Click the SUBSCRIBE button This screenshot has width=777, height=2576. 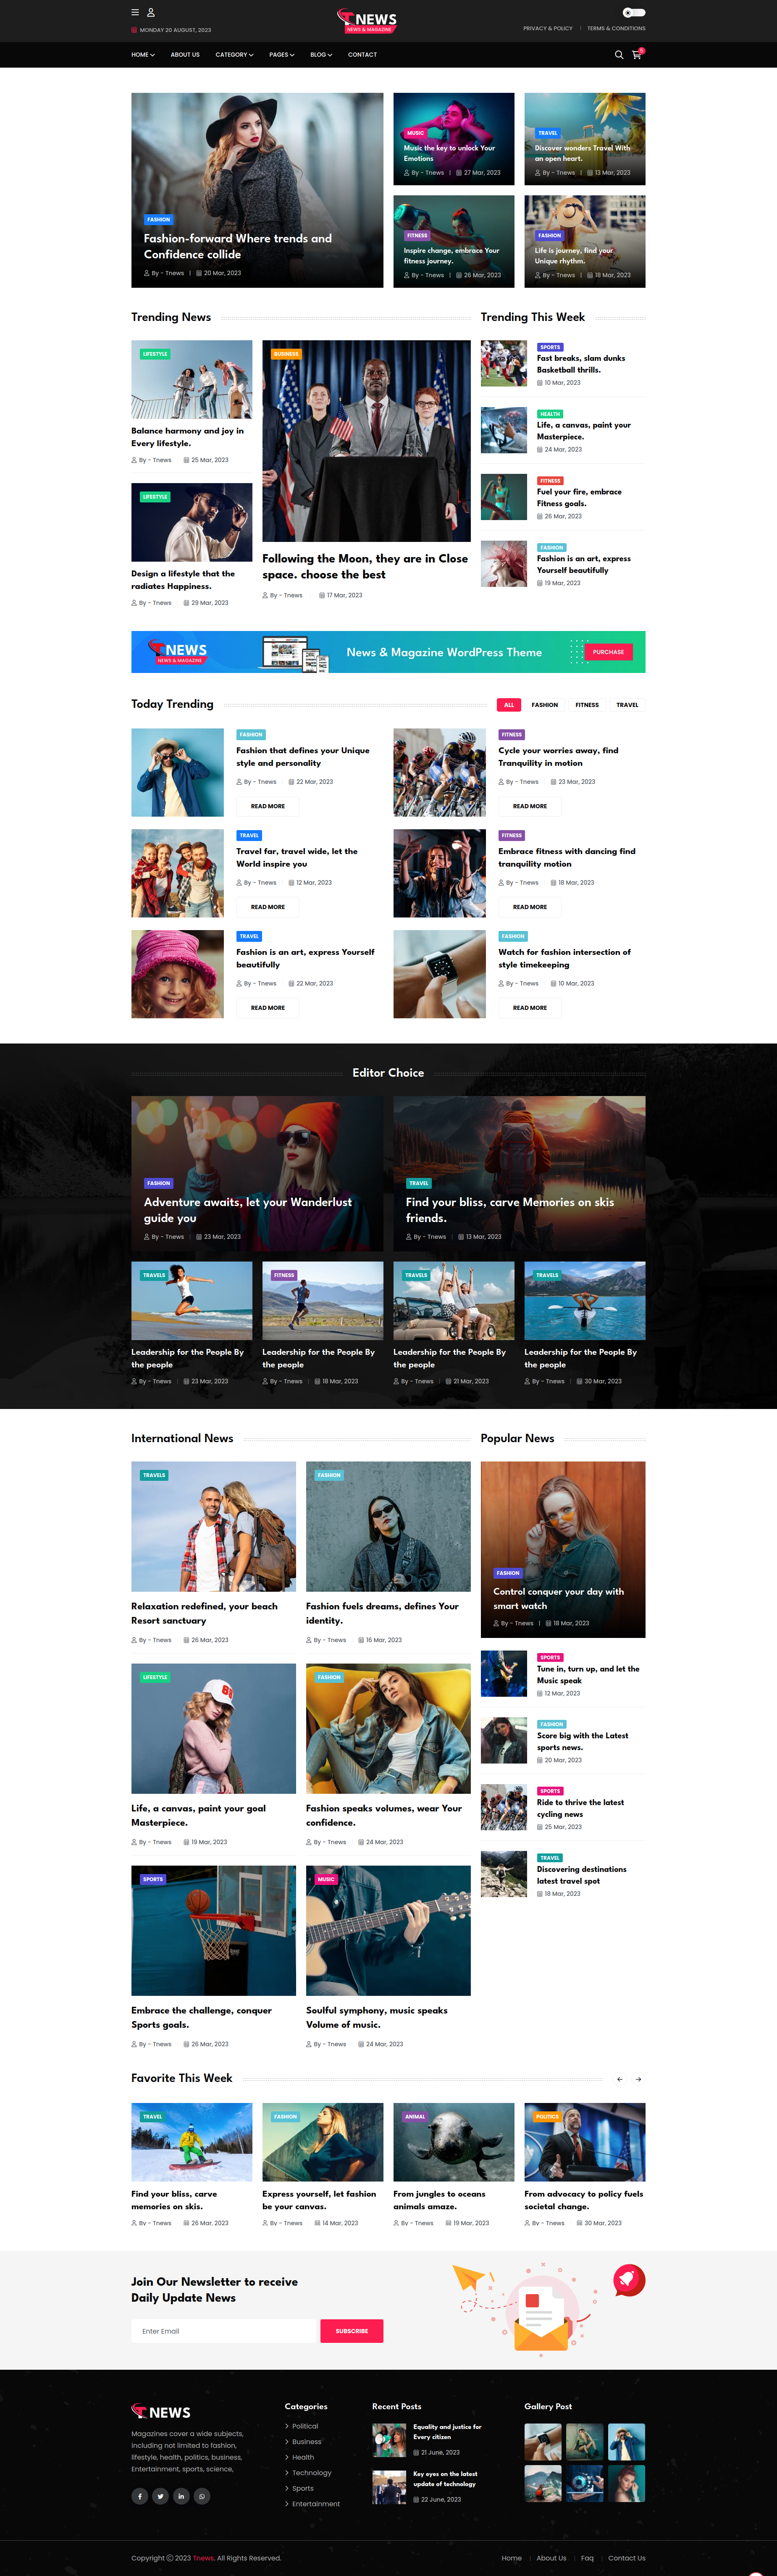pyautogui.click(x=352, y=2331)
